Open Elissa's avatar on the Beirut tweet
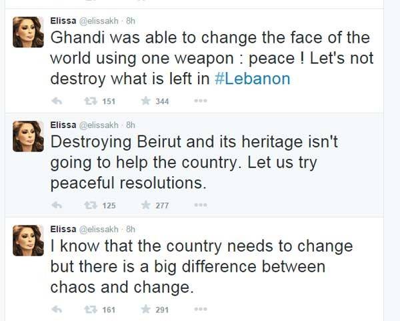The width and height of the screenshot is (400, 321). pyautogui.click(x=28, y=136)
